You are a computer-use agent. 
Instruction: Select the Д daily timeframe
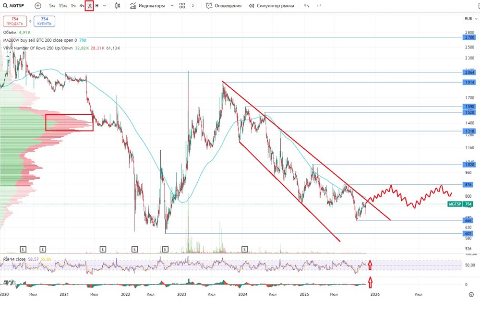click(89, 5)
